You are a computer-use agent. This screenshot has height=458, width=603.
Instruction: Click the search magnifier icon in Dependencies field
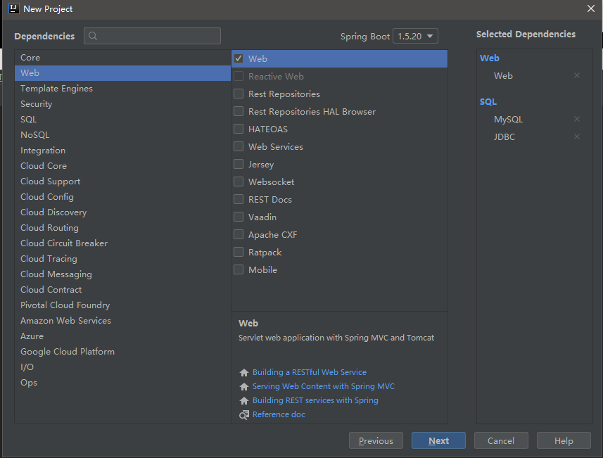pos(93,36)
